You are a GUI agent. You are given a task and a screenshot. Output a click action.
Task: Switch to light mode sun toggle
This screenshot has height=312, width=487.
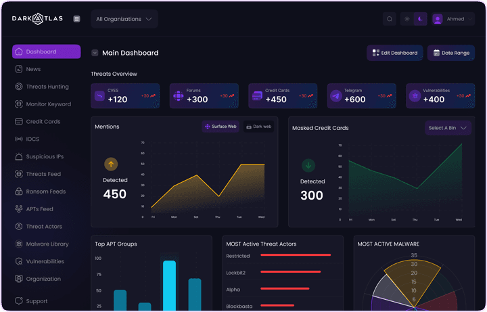click(x=407, y=19)
